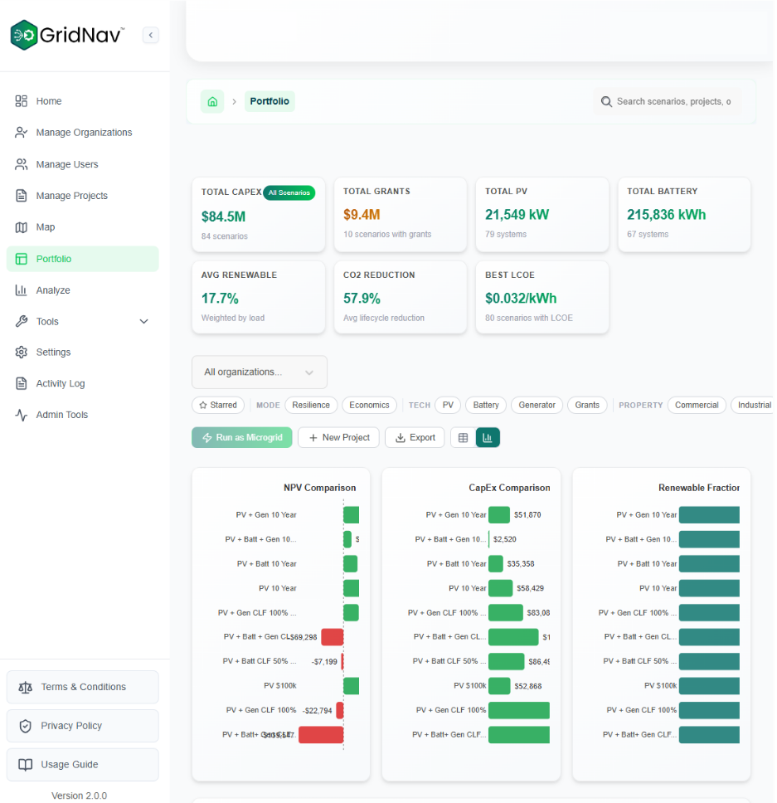Expand the Tools menu chevron
Viewport: 777px width, 803px height.
(x=143, y=322)
